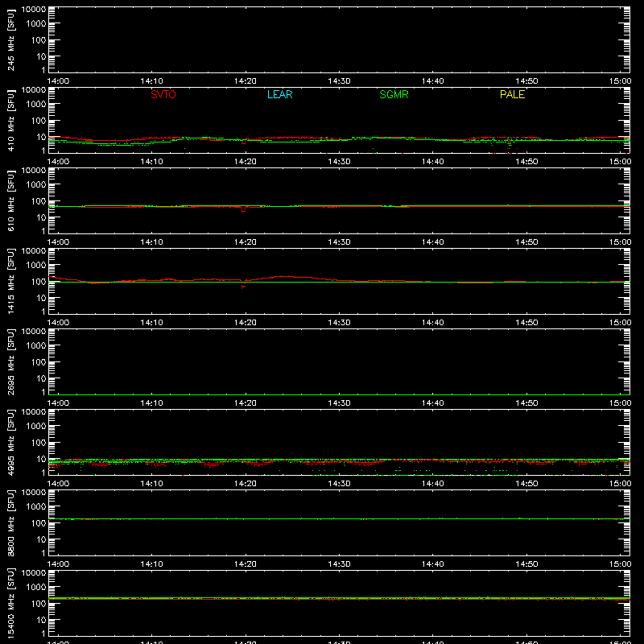The height and width of the screenshot is (644, 644).
Task: Click 14:10 time label below 410 MHz panel
Action: (x=152, y=162)
